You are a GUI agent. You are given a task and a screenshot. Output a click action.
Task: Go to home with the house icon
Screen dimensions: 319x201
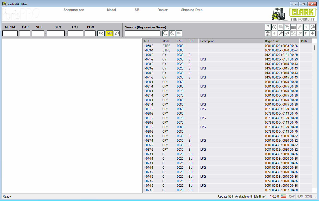click(268, 33)
